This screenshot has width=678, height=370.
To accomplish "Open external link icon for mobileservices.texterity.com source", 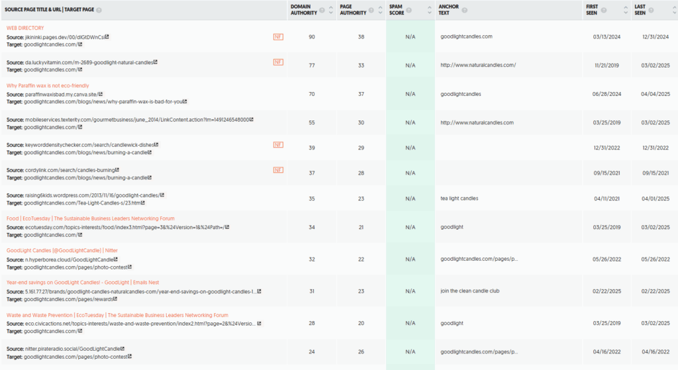I will tap(251, 120).
